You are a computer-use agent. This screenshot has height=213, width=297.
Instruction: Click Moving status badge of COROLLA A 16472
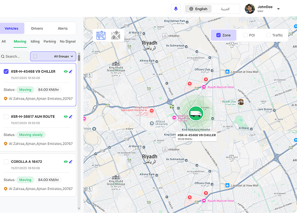pyautogui.click(x=25, y=180)
